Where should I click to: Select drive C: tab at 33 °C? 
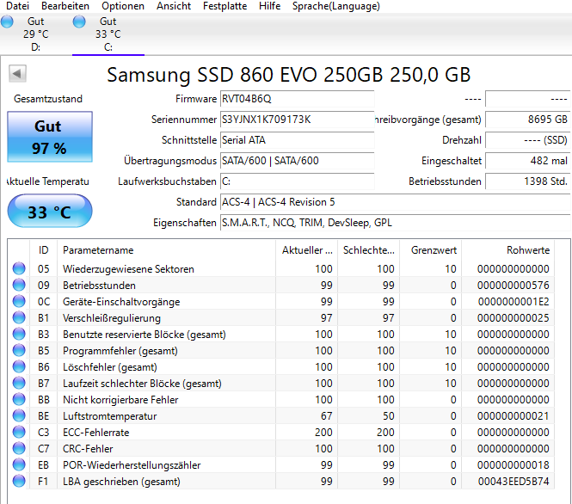(x=108, y=34)
